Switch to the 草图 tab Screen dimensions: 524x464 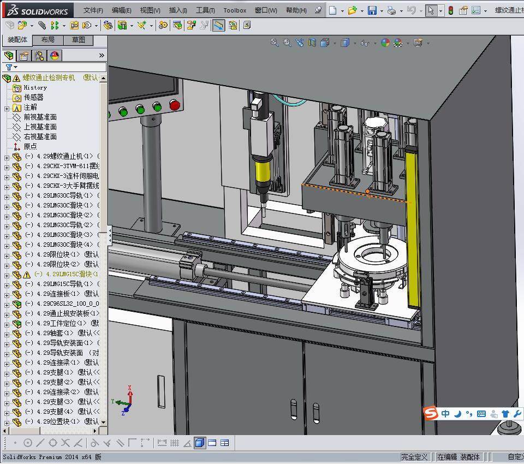click(x=78, y=40)
